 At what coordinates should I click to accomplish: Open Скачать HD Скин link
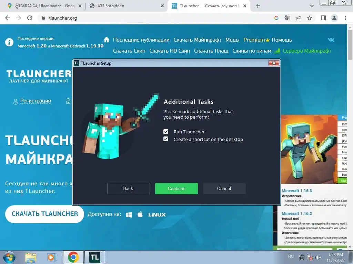(170, 51)
